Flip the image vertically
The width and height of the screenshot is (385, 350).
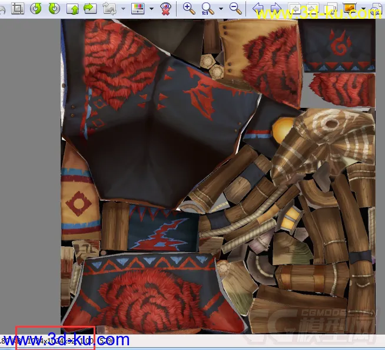[x=72, y=9]
